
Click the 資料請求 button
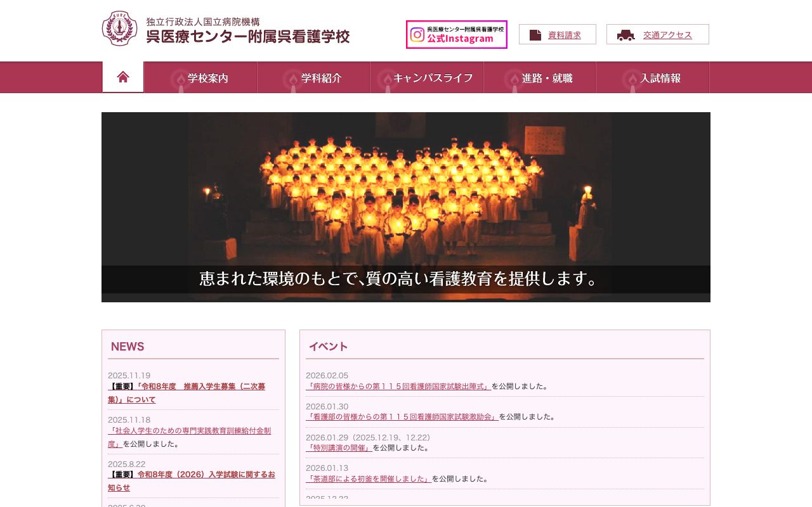tap(558, 34)
